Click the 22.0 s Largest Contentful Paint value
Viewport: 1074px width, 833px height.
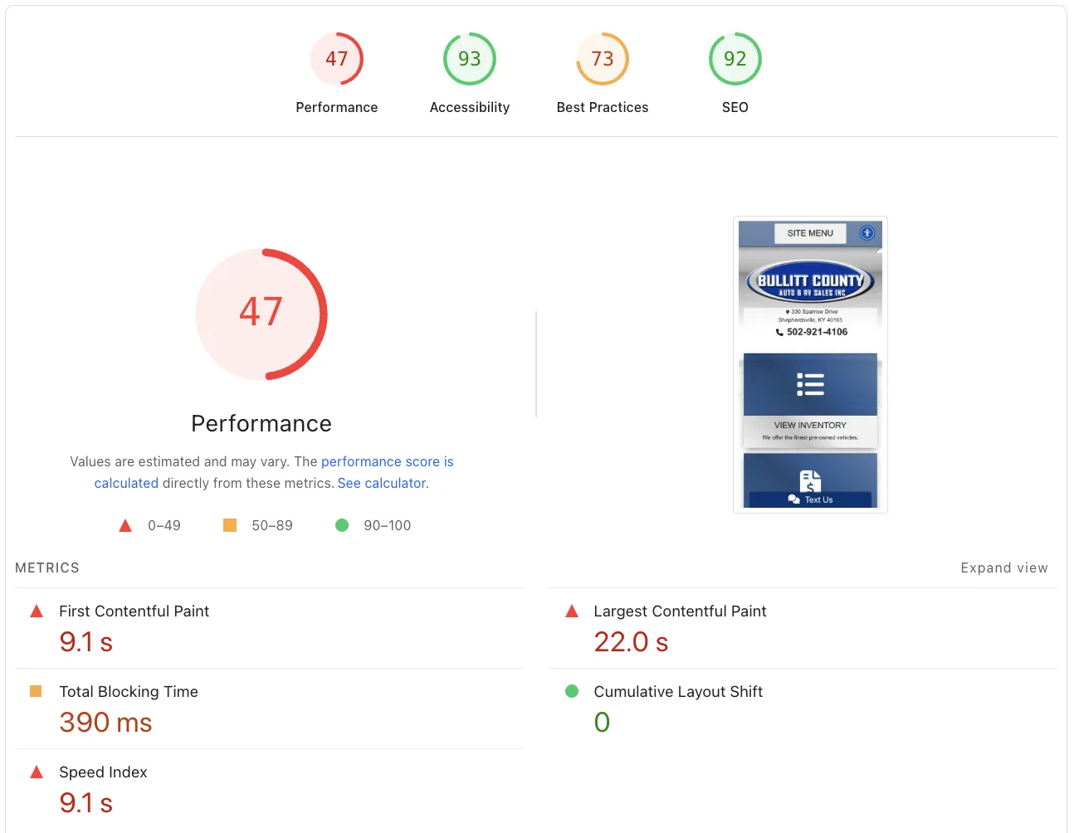click(x=631, y=642)
